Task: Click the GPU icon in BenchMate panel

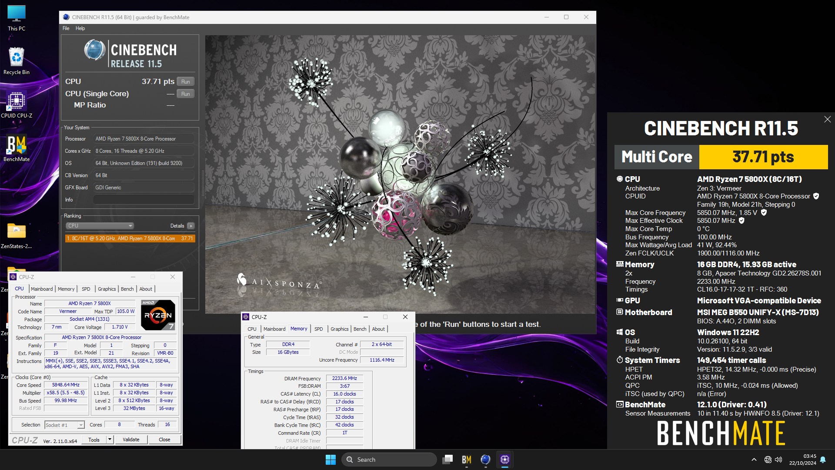Action: (620, 300)
